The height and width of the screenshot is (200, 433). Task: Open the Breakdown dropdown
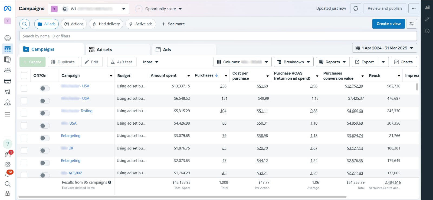click(294, 62)
